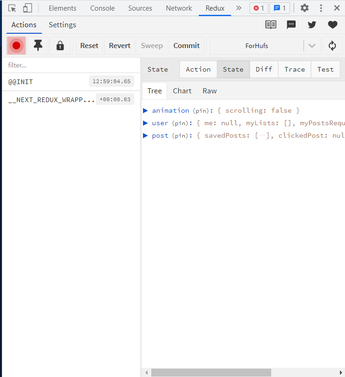Click the sync refresh icon

pos(332,46)
